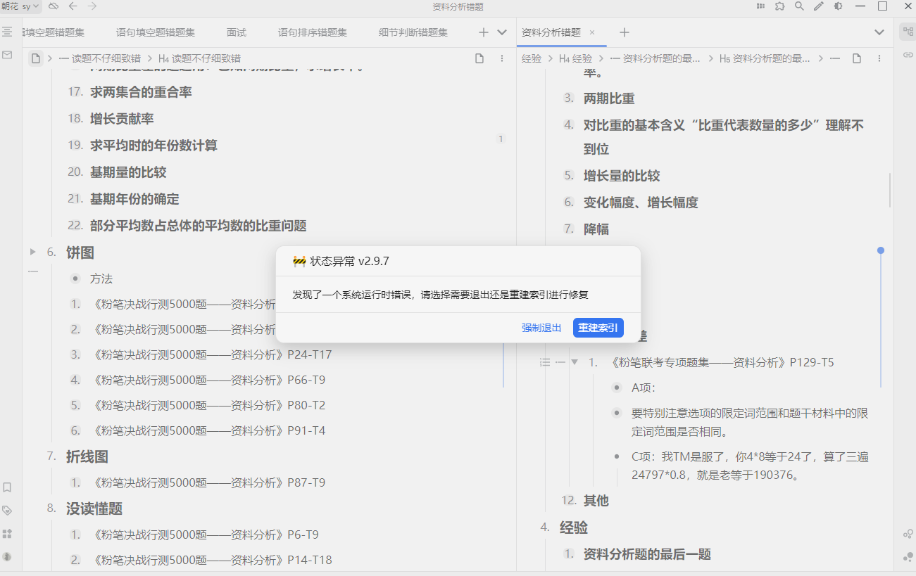Click the cloud sync icon in title bar
Image resolution: width=916 pixels, height=576 pixels.
(x=54, y=6)
